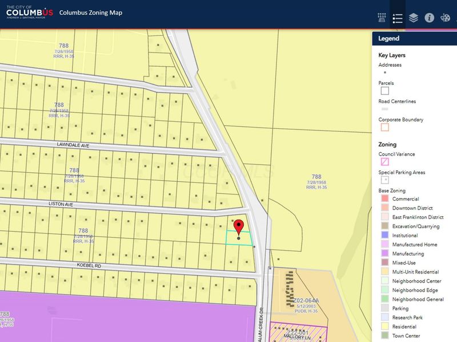Click the Legend panel title bar
The height and width of the screenshot is (342, 457).
tap(415, 38)
